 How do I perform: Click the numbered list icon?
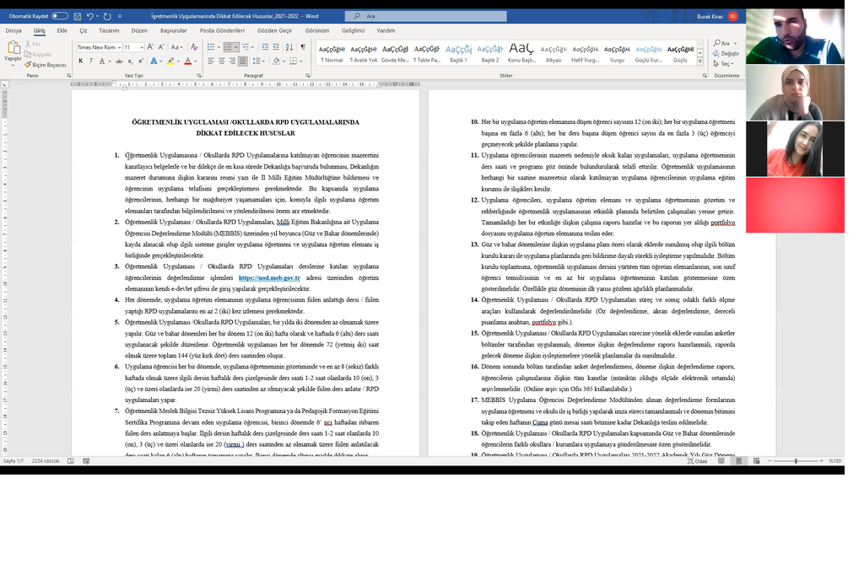[229, 47]
